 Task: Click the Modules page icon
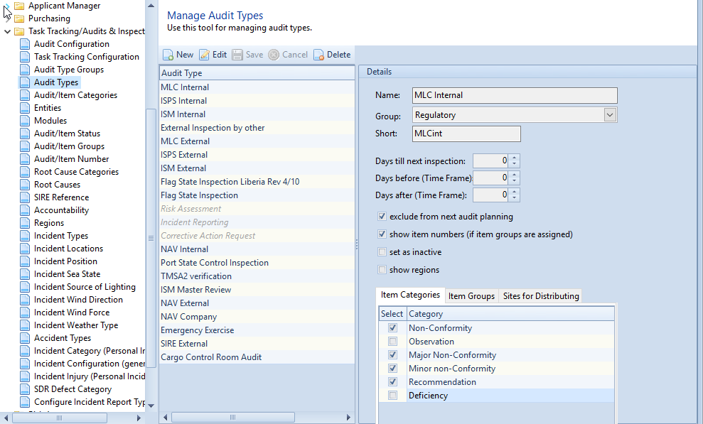(25, 121)
